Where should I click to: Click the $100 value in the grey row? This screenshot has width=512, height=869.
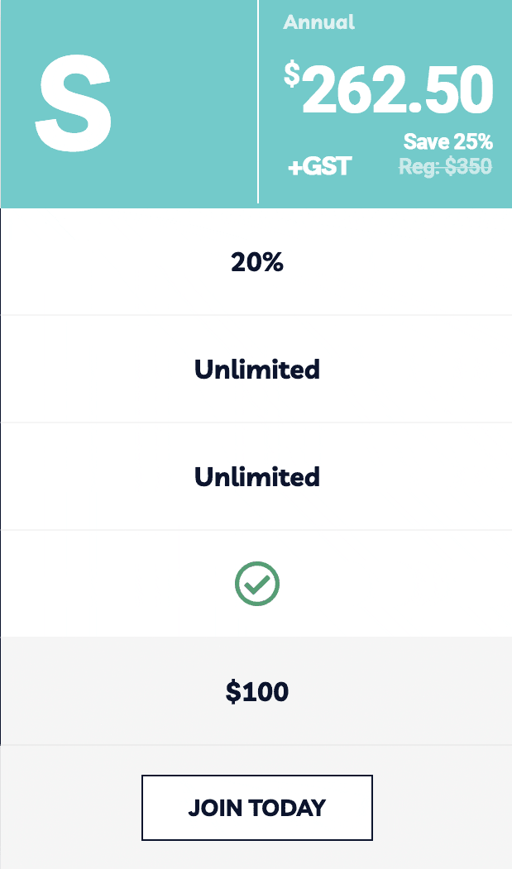257,692
